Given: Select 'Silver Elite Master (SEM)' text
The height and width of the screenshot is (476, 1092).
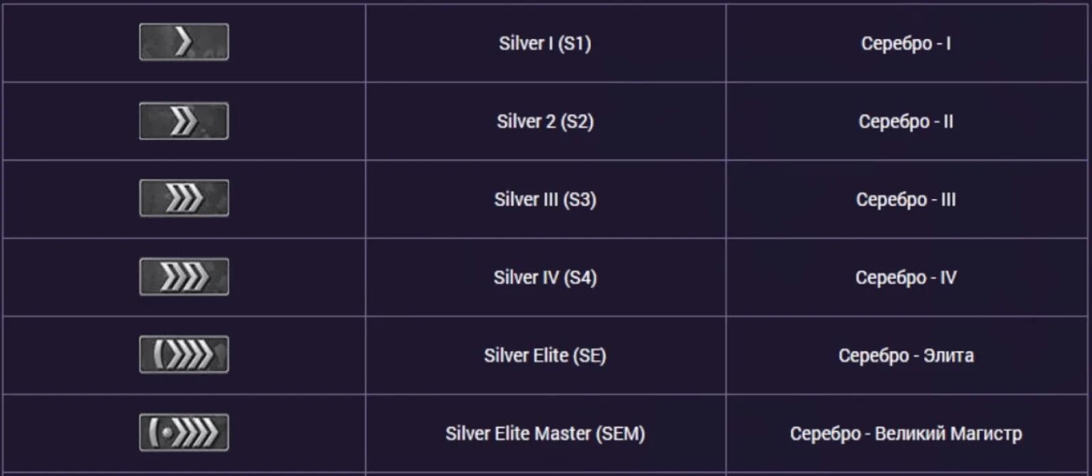Looking at the screenshot, I should (545, 434).
